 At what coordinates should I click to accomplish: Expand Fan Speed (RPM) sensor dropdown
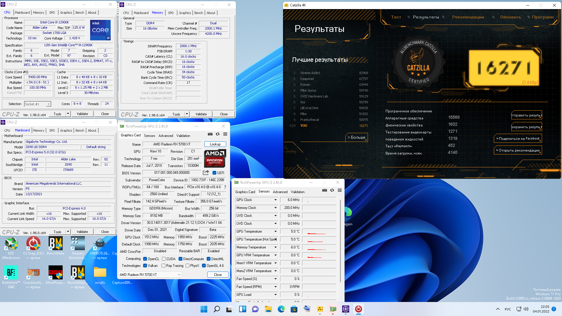(275, 287)
